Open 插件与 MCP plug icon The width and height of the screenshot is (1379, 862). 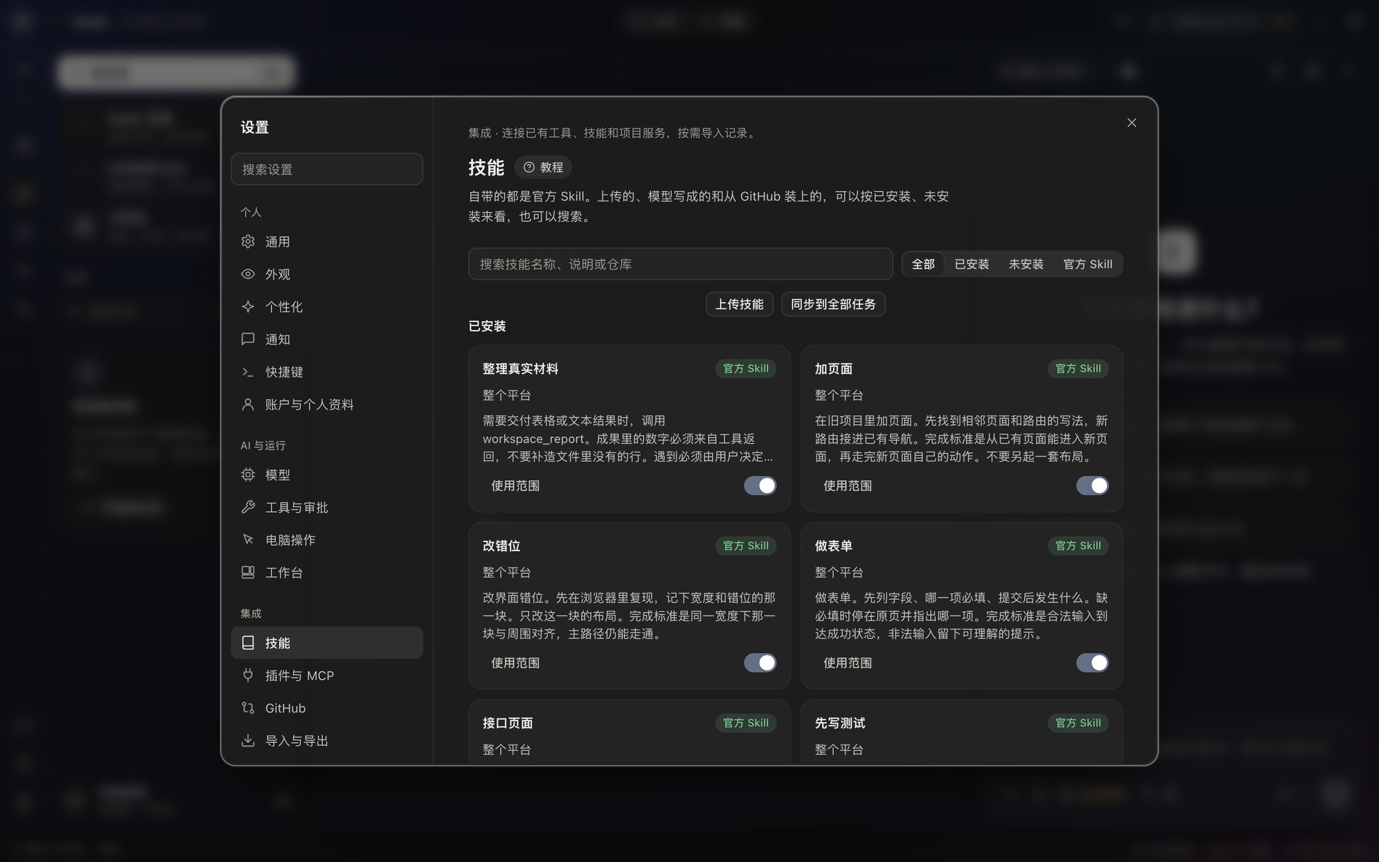(x=248, y=675)
